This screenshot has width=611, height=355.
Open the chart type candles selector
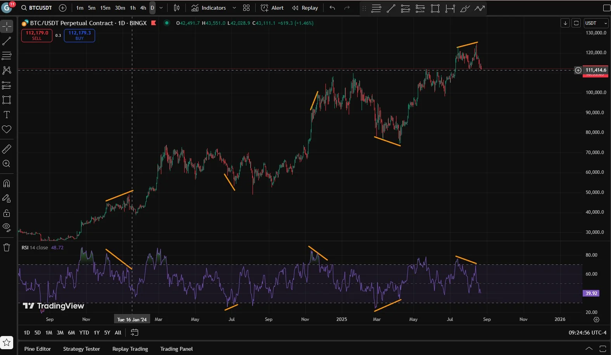177,8
